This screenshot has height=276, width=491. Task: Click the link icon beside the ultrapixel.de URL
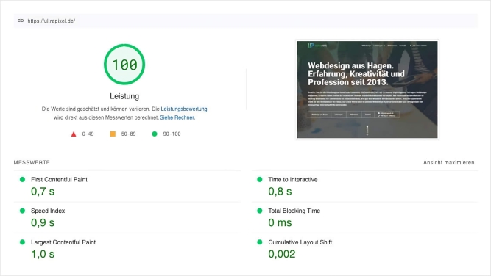[x=21, y=21]
